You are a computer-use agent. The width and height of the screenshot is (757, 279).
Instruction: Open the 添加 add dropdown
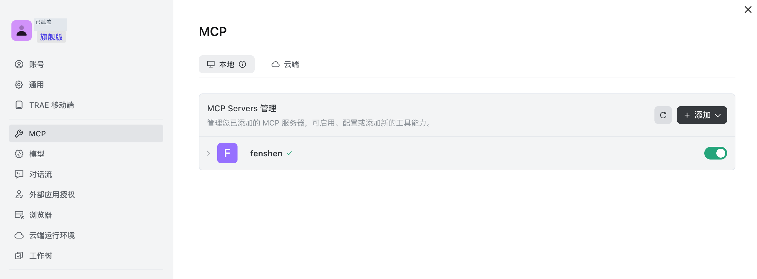(x=702, y=115)
